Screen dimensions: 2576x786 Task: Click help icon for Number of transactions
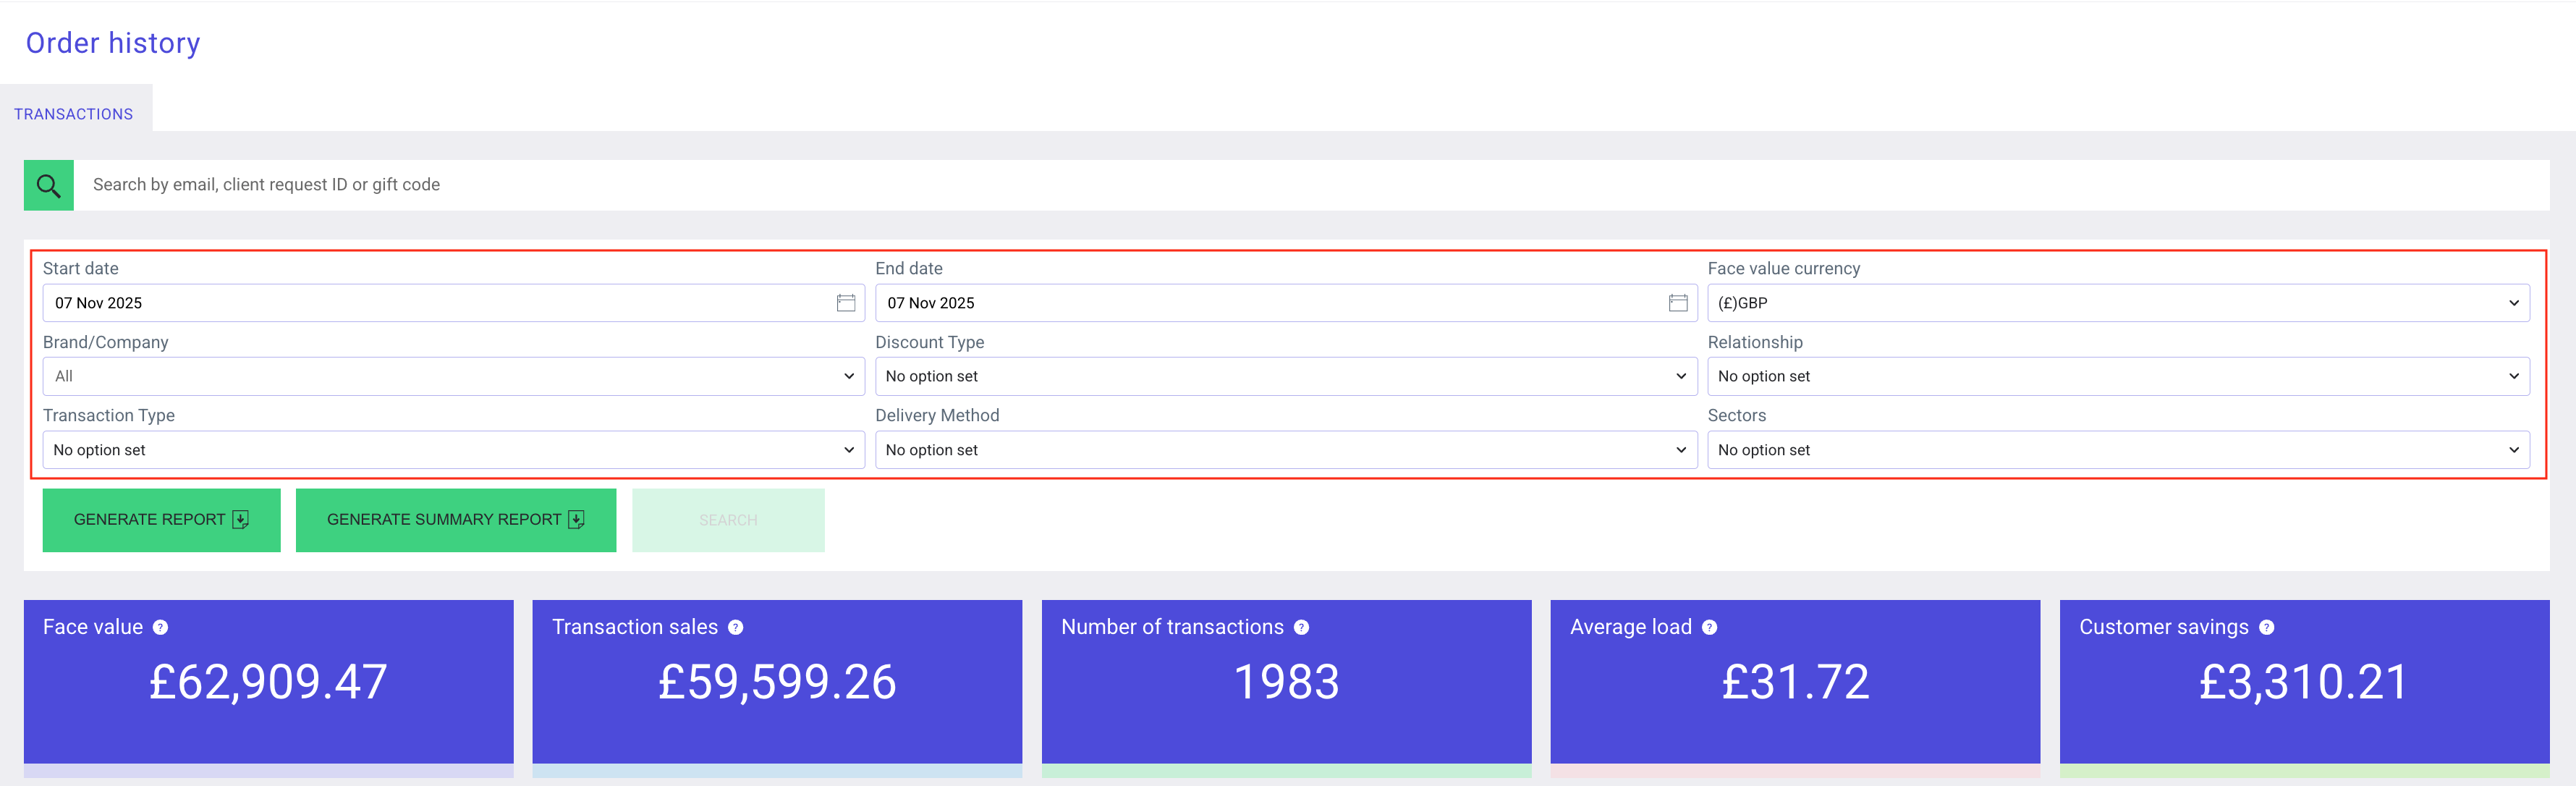[x=1301, y=627]
